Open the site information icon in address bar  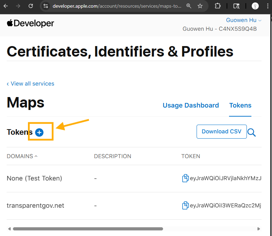point(46,6)
